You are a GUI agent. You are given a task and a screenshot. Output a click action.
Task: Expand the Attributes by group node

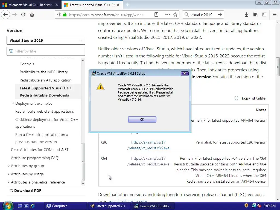(8, 166)
